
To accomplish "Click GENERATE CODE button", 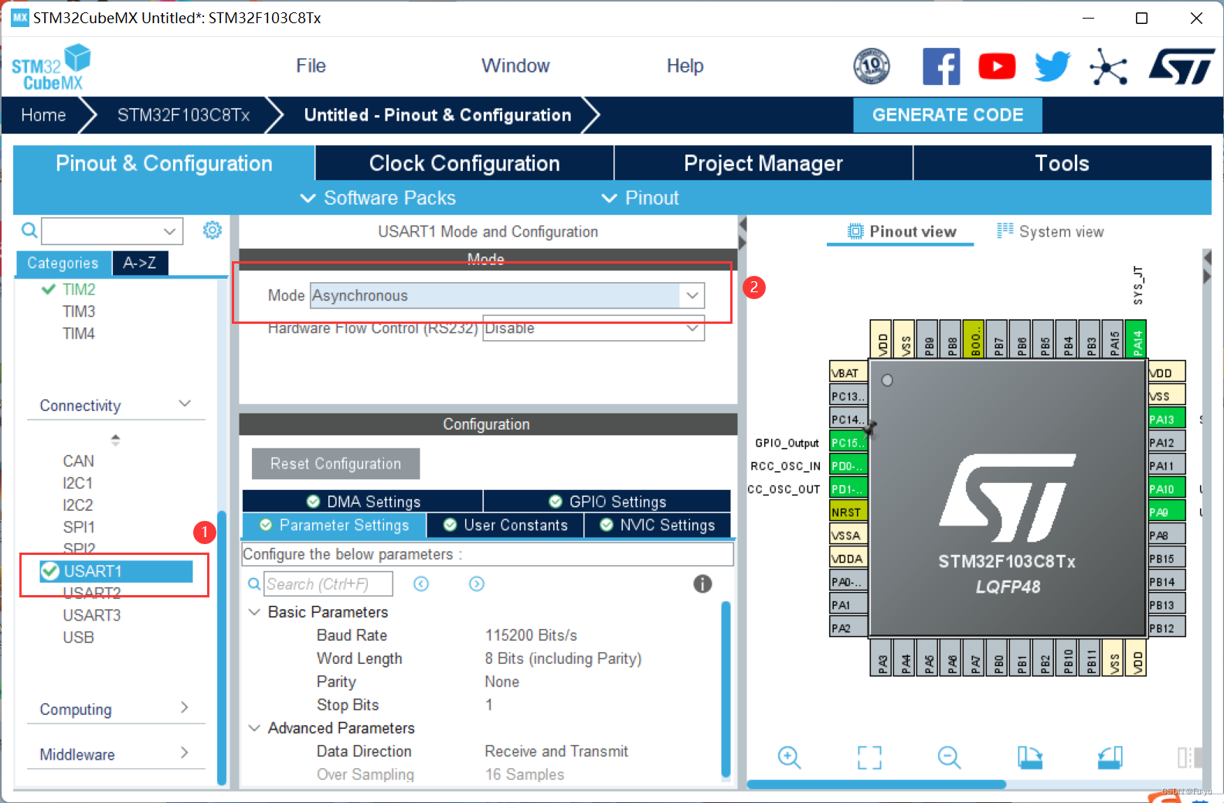I will 947,115.
